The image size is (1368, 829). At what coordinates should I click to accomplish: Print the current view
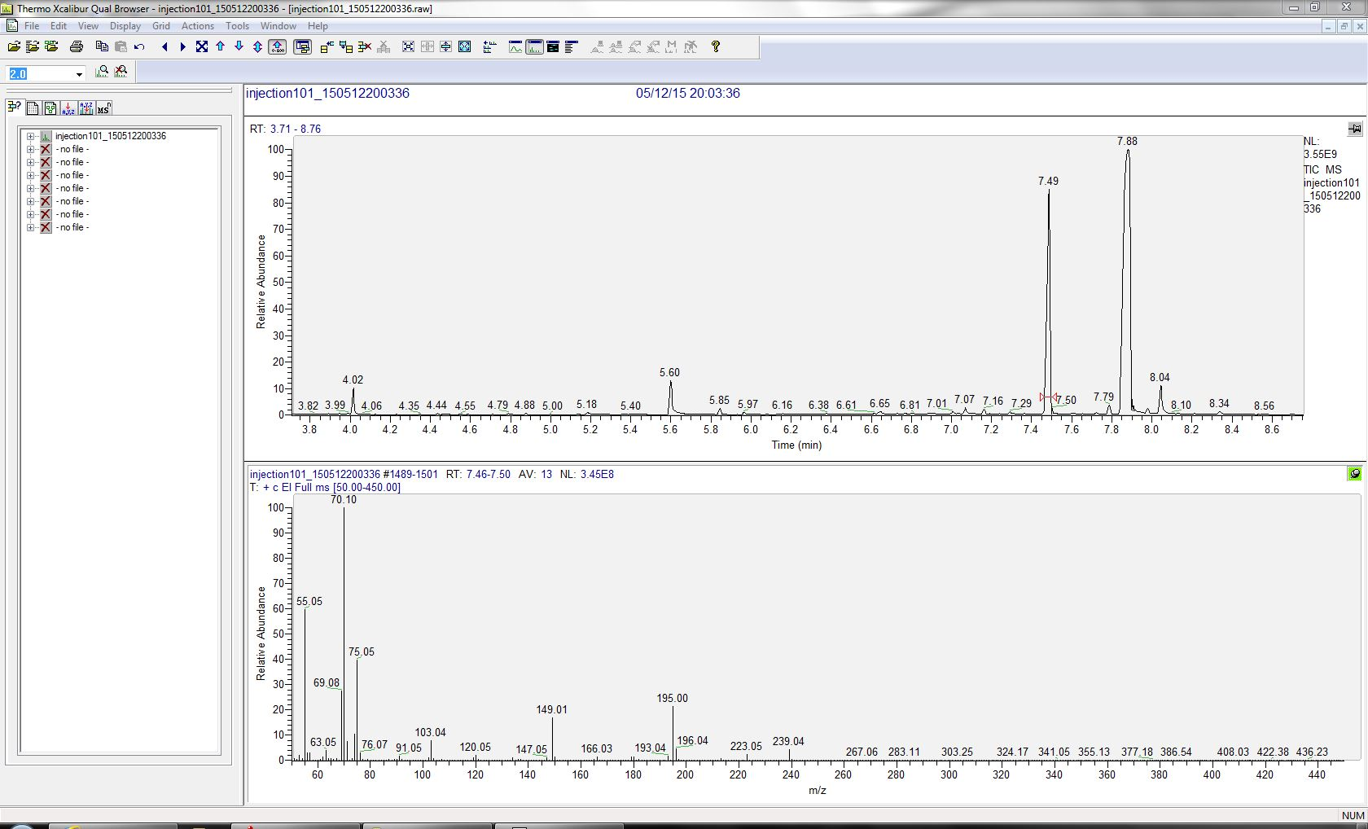coord(77,46)
